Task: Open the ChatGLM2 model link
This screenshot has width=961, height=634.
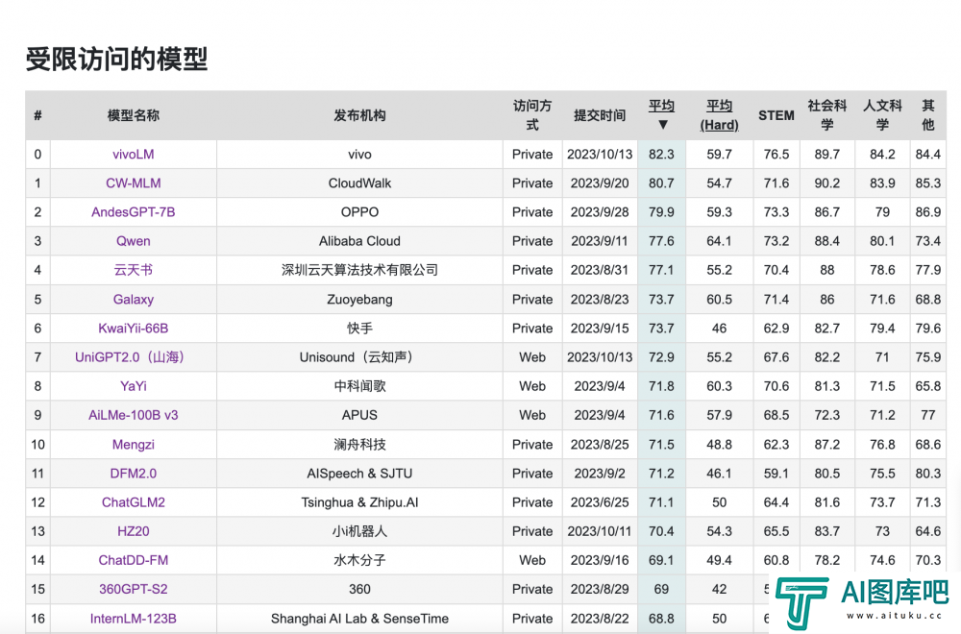Action: 133,502
